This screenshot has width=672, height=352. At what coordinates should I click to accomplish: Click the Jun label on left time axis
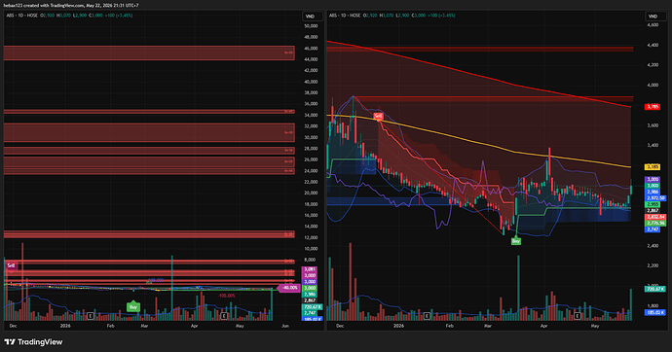point(285,326)
